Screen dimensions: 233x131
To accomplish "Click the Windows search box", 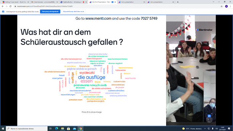I will (x=27, y=129).
